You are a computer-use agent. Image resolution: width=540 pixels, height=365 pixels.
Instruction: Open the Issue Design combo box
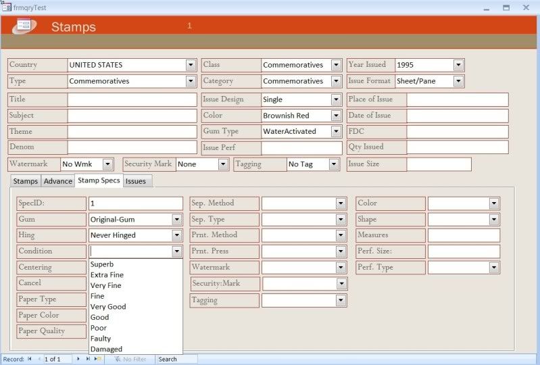(x=336, y=99)
